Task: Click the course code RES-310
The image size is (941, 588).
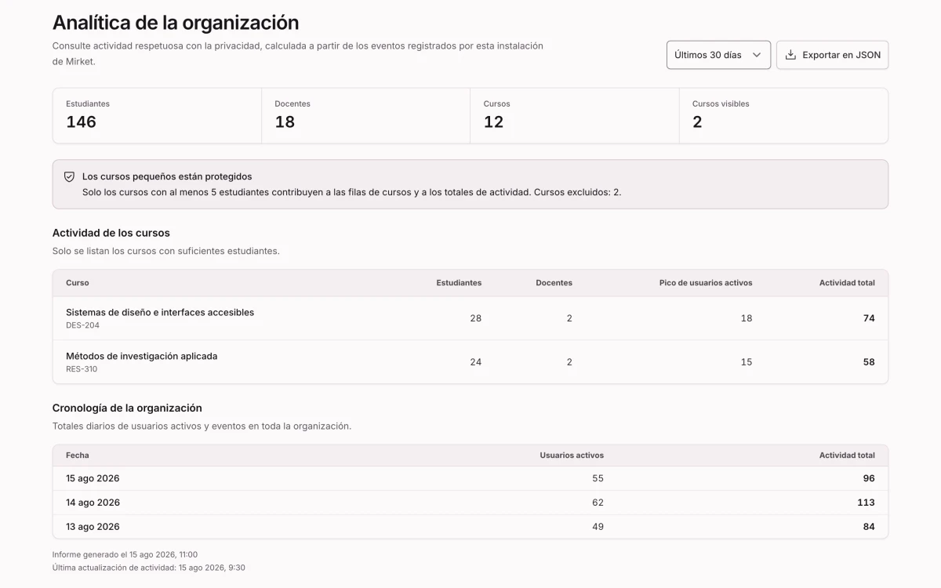Action: 82,369
